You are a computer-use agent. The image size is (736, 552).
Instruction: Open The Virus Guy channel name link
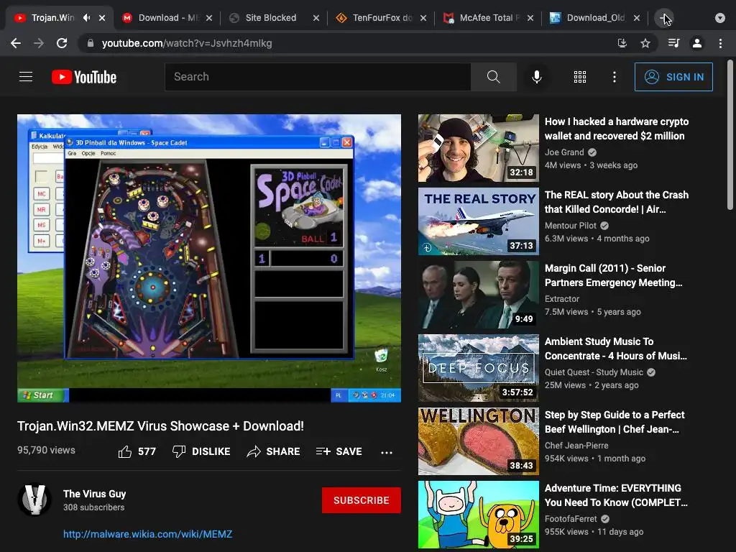[94, 494]
